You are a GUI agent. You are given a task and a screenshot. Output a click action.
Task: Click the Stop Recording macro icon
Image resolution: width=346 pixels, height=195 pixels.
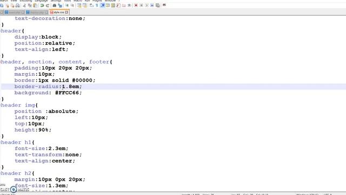click(142, 5)
